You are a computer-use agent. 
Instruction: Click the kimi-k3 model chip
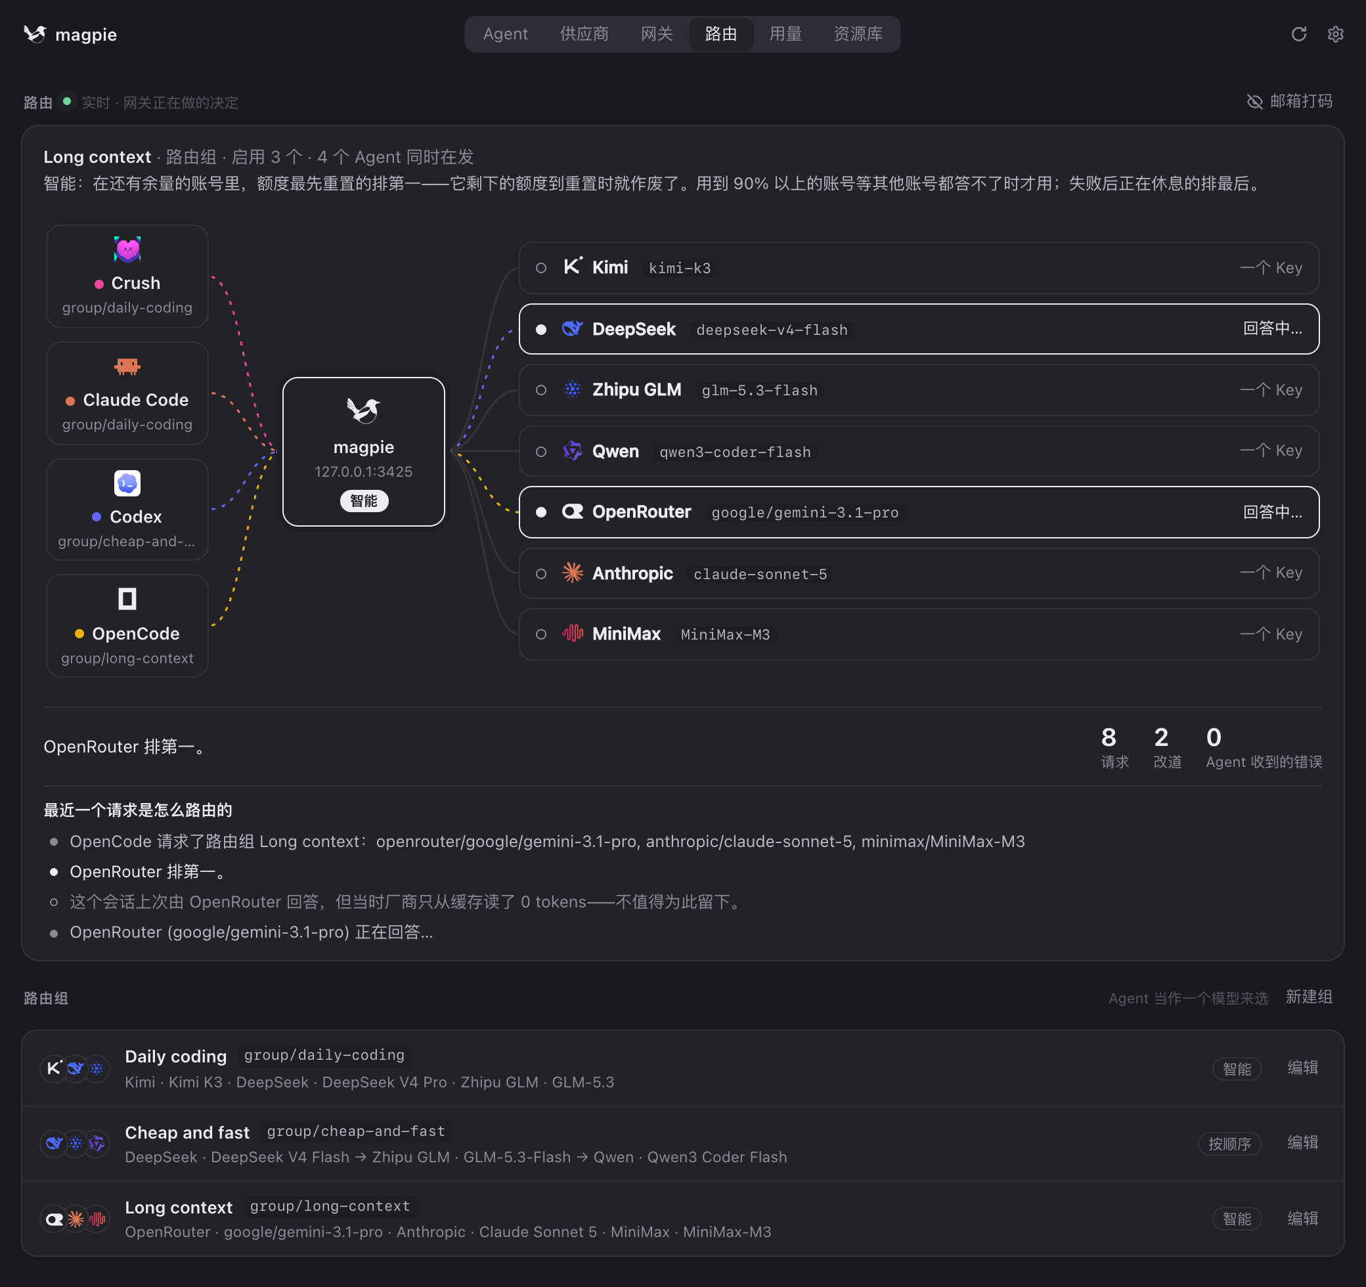coord(680,268)
